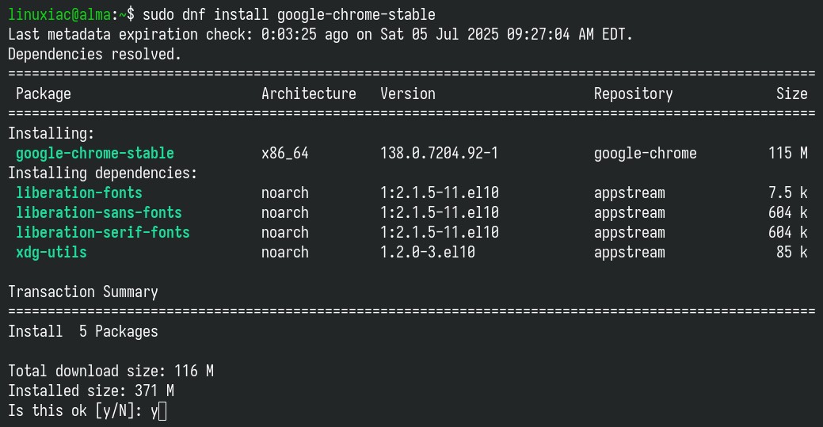Click the google-chrome-stable package name

(x=95, y=153)
